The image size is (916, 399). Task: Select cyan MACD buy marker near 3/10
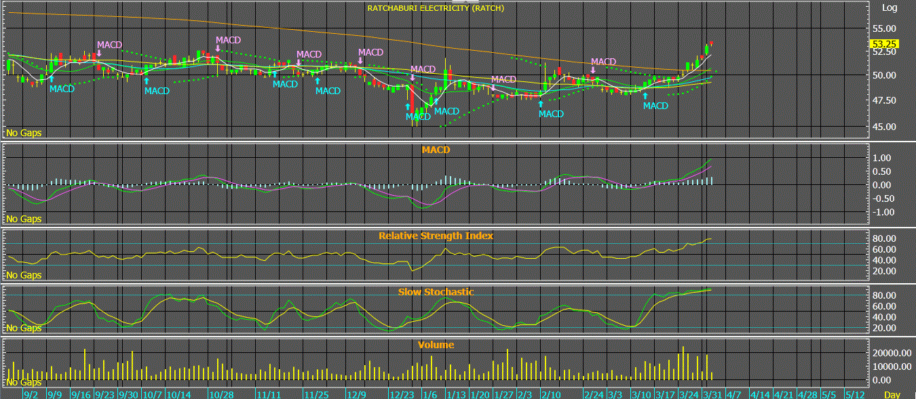tap(655, 106)
